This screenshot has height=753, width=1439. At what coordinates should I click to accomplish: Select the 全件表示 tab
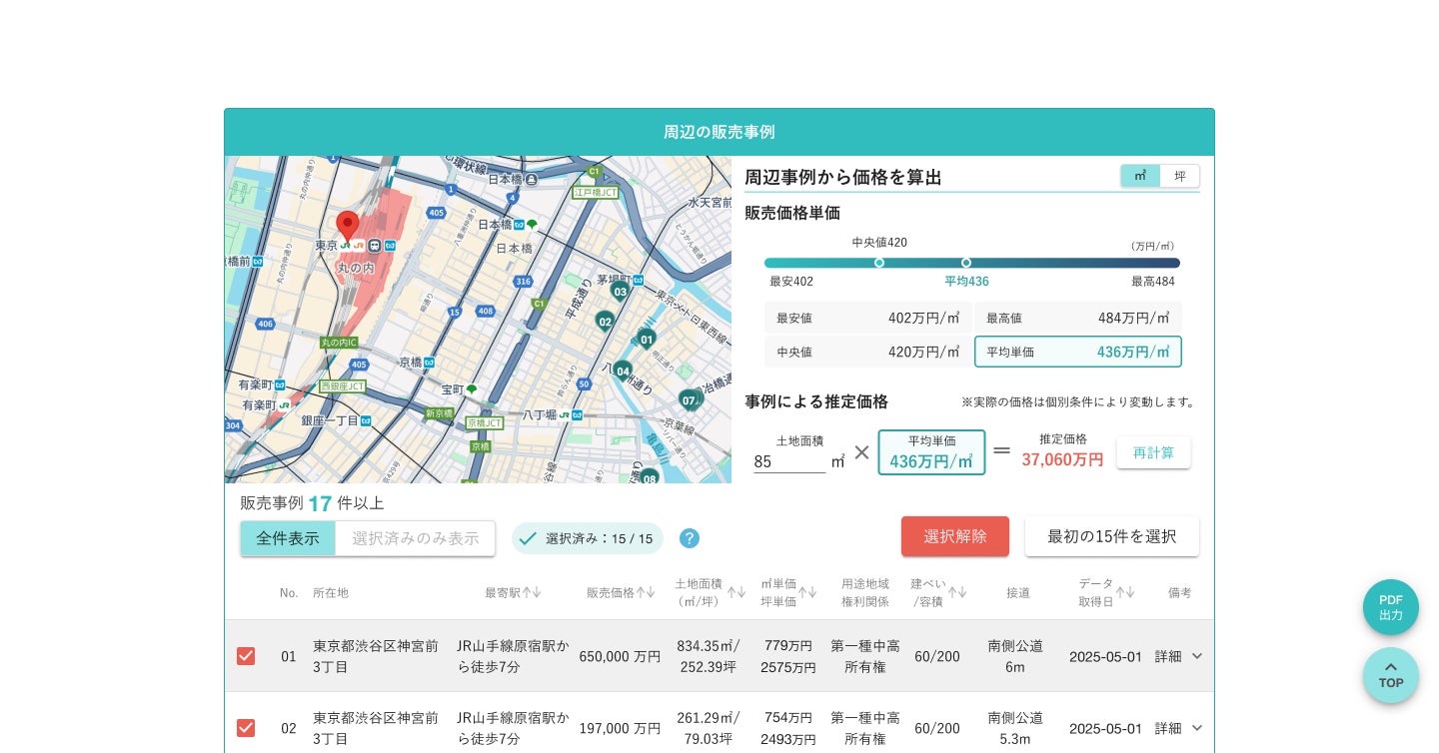[x=288, y=538]
